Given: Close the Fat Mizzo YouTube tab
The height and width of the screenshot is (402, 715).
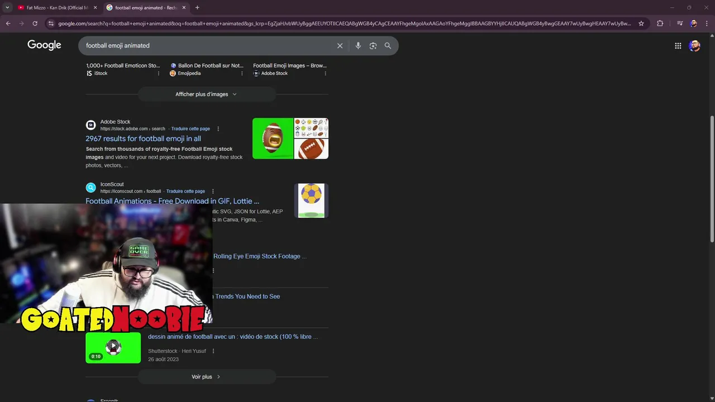Looking at the screenshot, I should tap(95, 8).
